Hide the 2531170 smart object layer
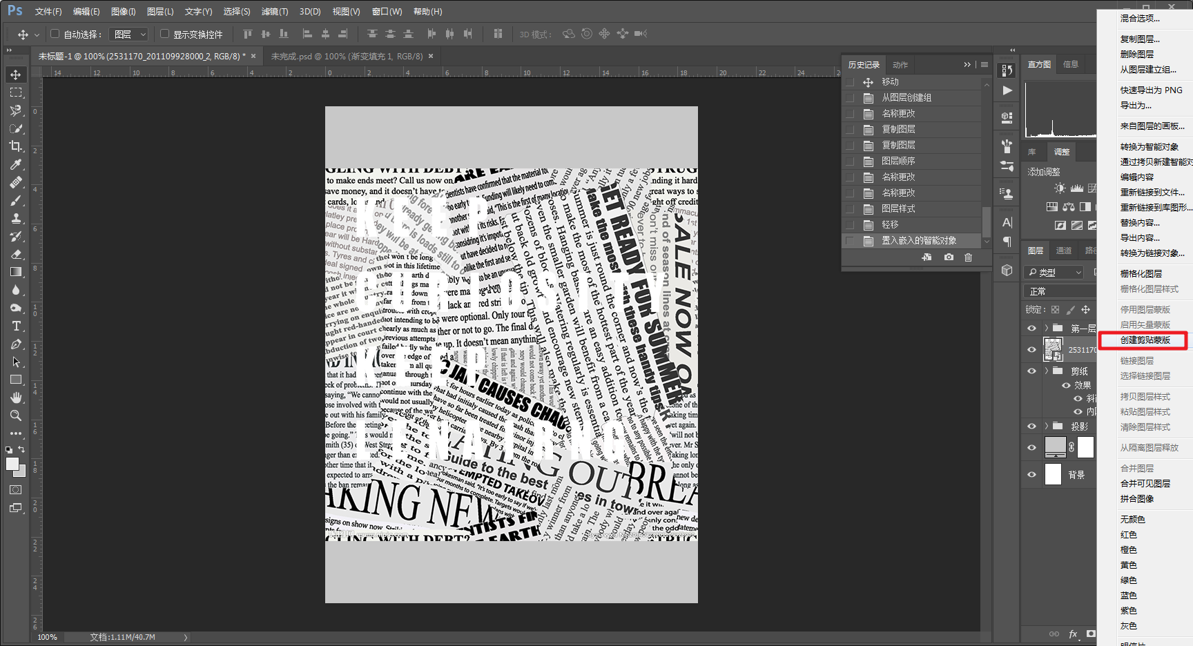Screen dimensions: 1193x646 coord(1031,350)
